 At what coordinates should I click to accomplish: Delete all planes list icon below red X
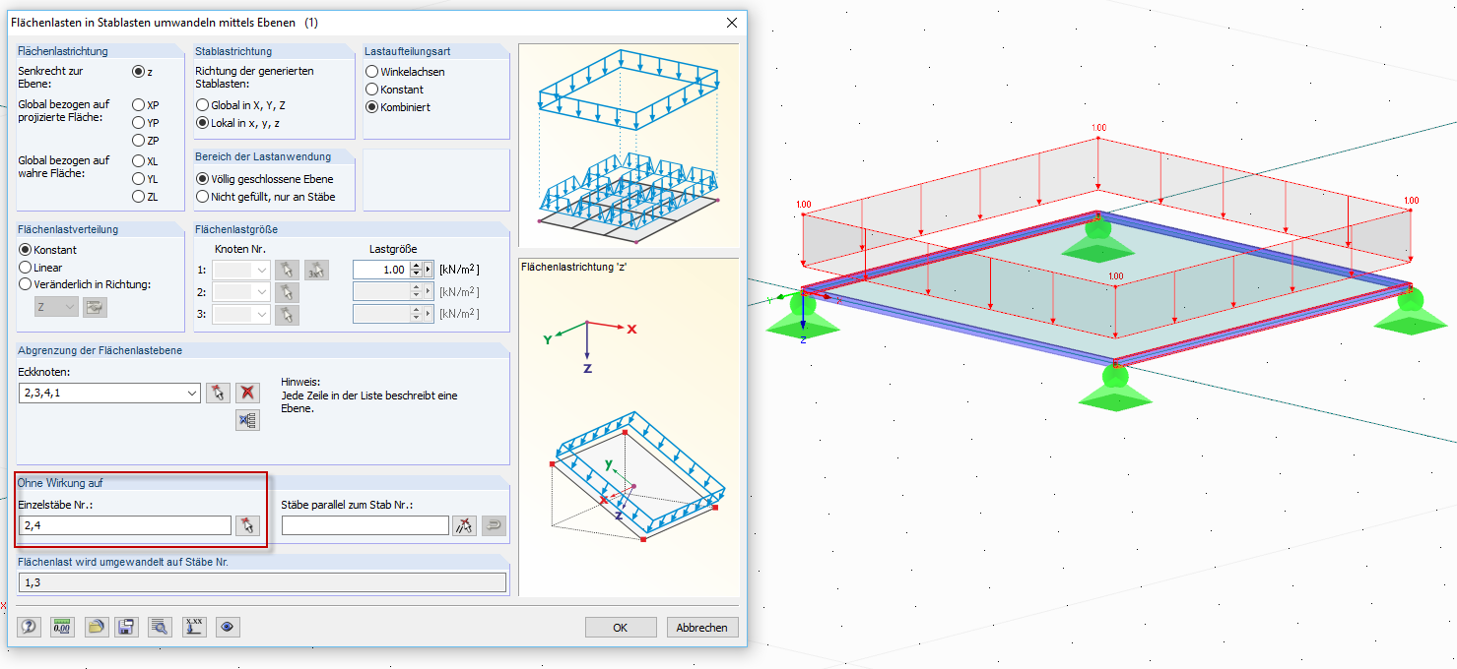click(x=247, y=421)
